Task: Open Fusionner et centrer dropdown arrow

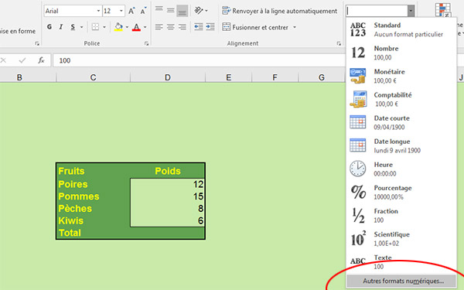Action: (x=295, y=27)
